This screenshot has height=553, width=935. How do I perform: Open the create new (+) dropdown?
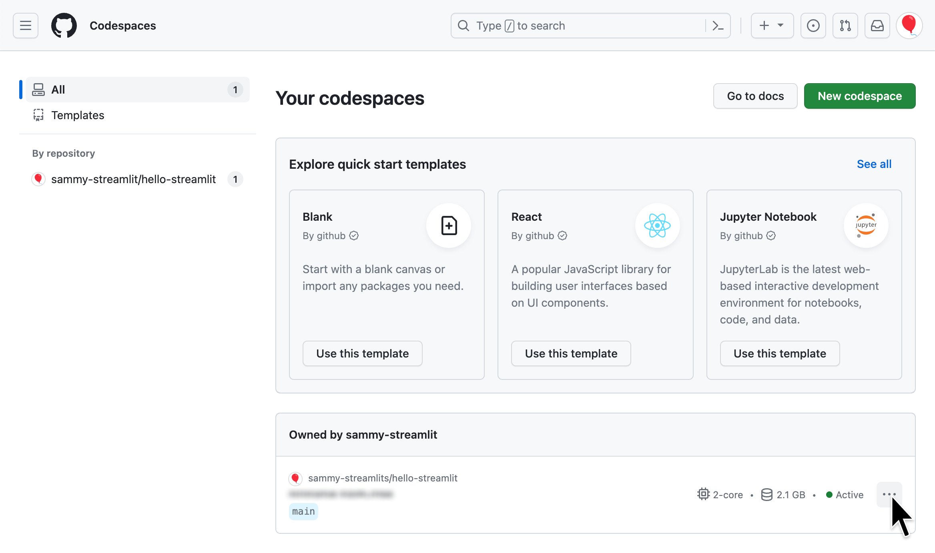point(772,25)
